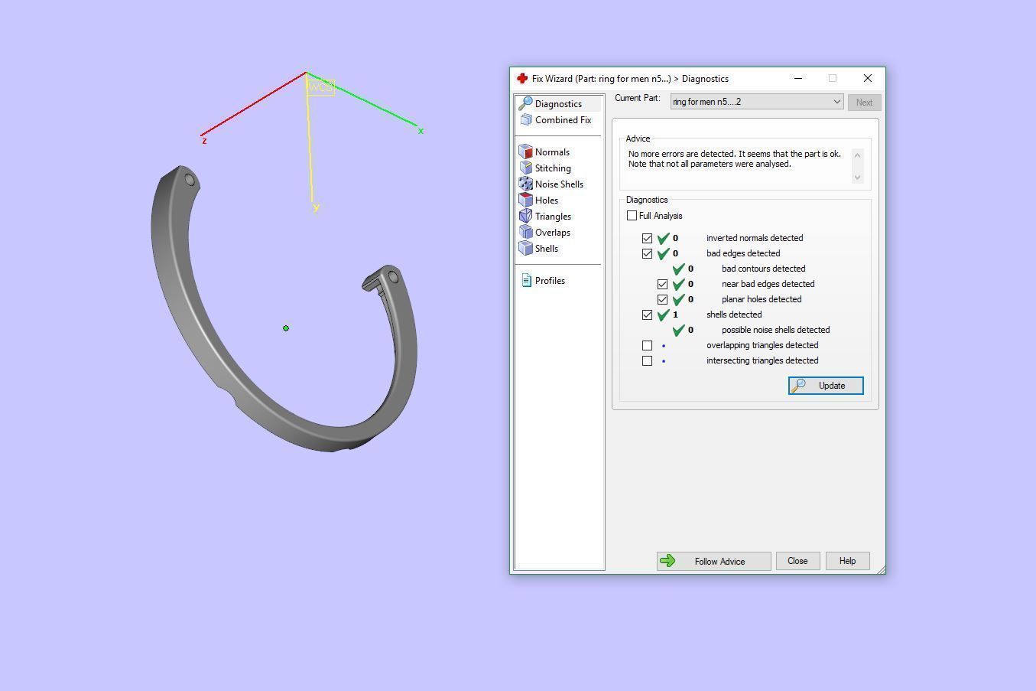Click the Help button
This screenshot has width=1036, height=691.
847,561
